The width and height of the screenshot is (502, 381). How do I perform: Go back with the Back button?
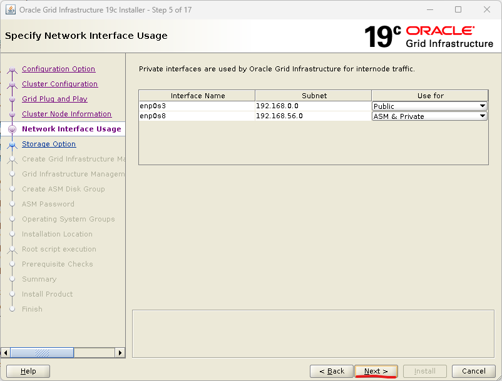[332, 372]
